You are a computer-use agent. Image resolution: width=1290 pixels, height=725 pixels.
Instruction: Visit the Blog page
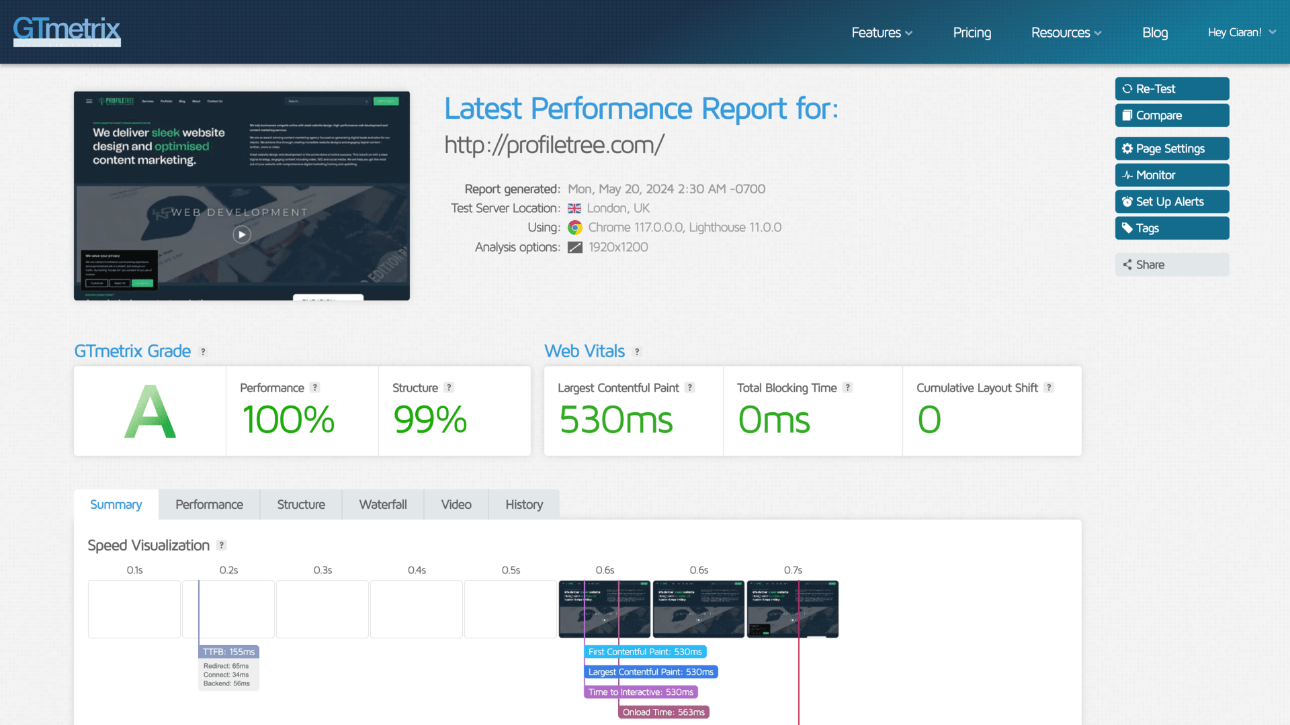click(1155, 32)
